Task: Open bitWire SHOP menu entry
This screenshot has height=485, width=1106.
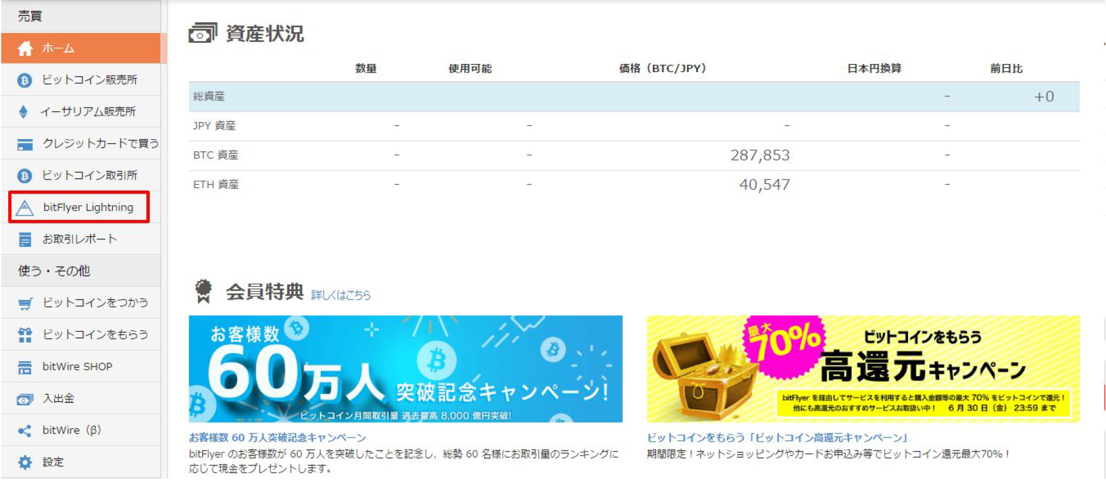Action: pyautogui.click(x=81, y=367)
